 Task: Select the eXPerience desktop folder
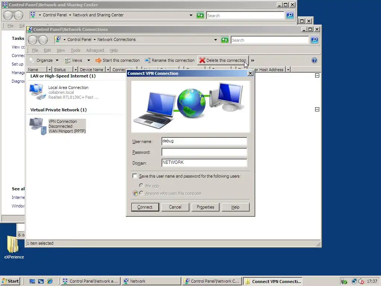14,247
